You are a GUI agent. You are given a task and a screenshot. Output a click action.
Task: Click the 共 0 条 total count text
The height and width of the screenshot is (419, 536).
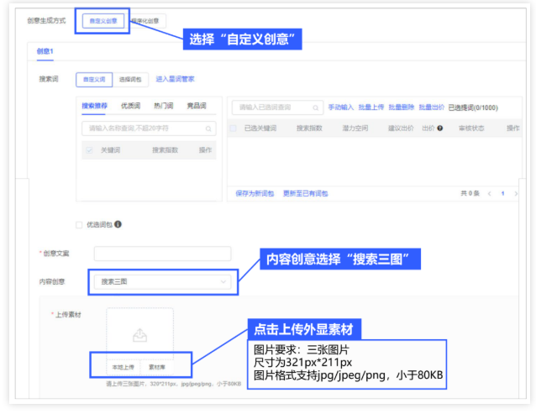[470, 194]
